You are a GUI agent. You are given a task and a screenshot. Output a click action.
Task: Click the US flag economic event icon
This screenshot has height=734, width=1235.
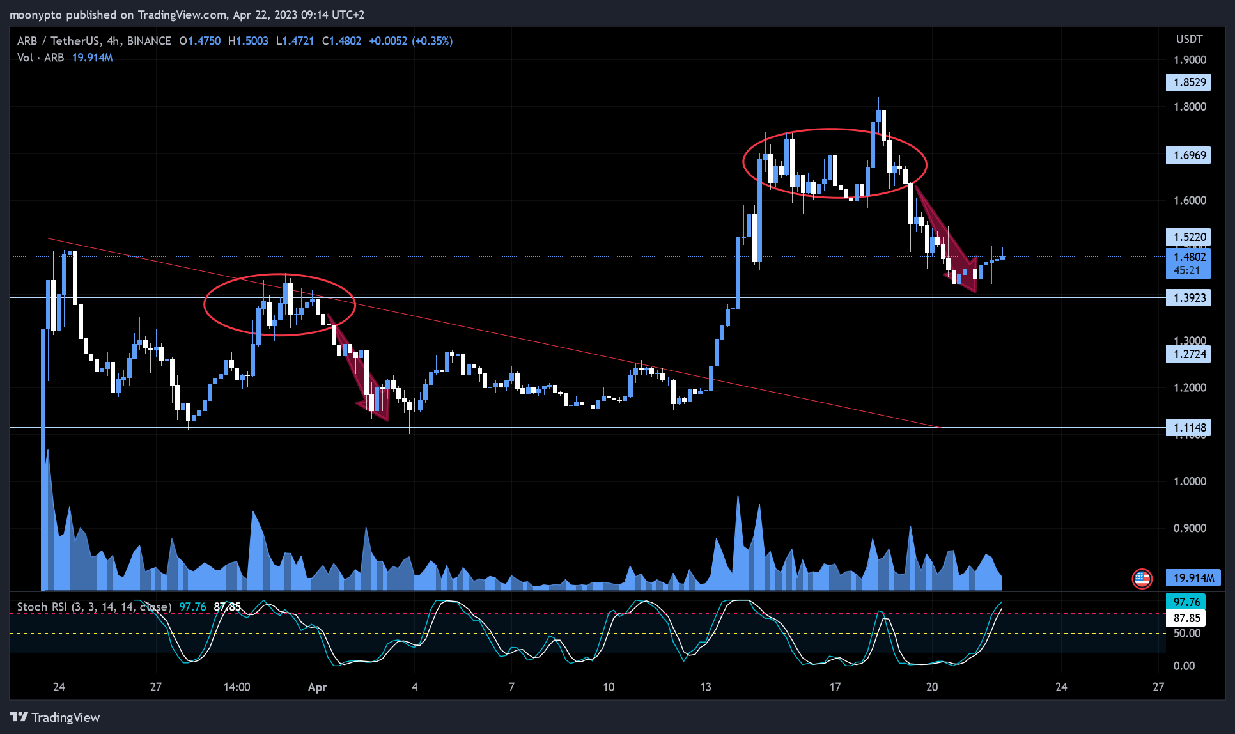(x=1142, y=579)
